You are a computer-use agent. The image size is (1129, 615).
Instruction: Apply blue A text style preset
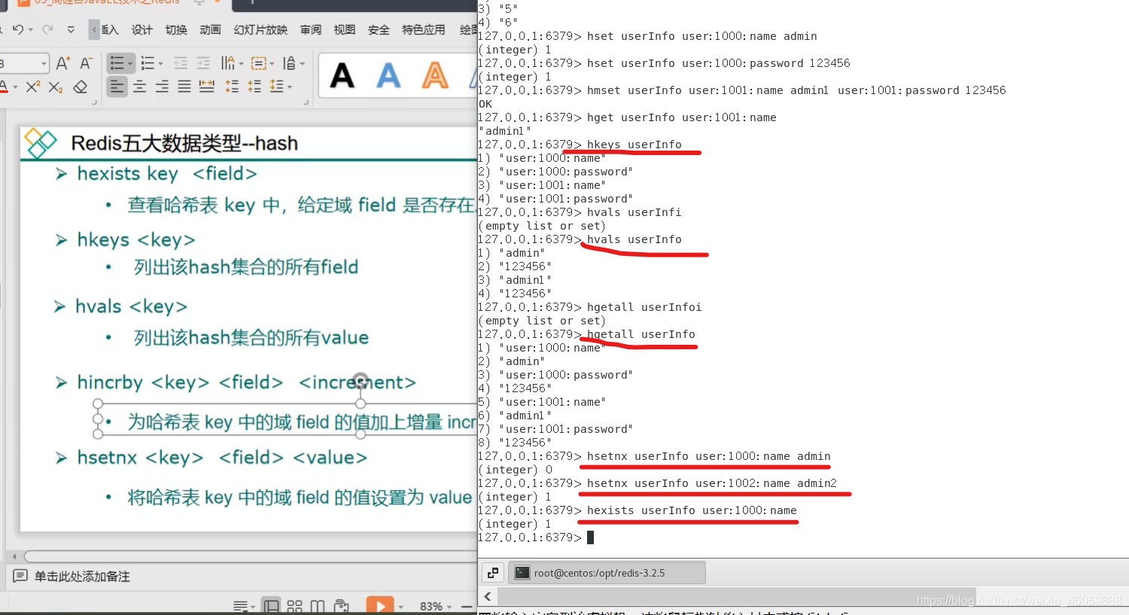point(388,75)
